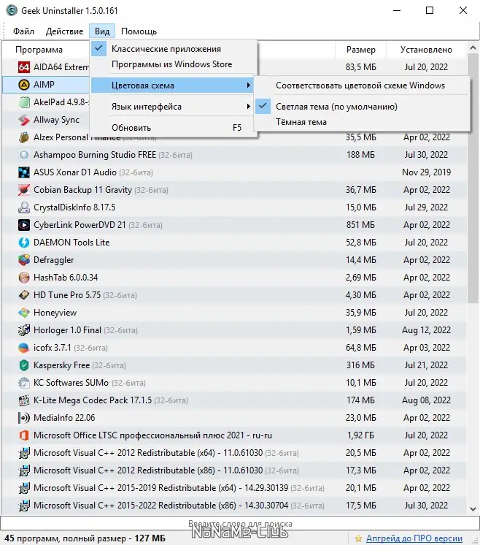Viewport: 480px width, 545px height.
Task: Click the HashTab icon
Action: [x=24, y=278]
